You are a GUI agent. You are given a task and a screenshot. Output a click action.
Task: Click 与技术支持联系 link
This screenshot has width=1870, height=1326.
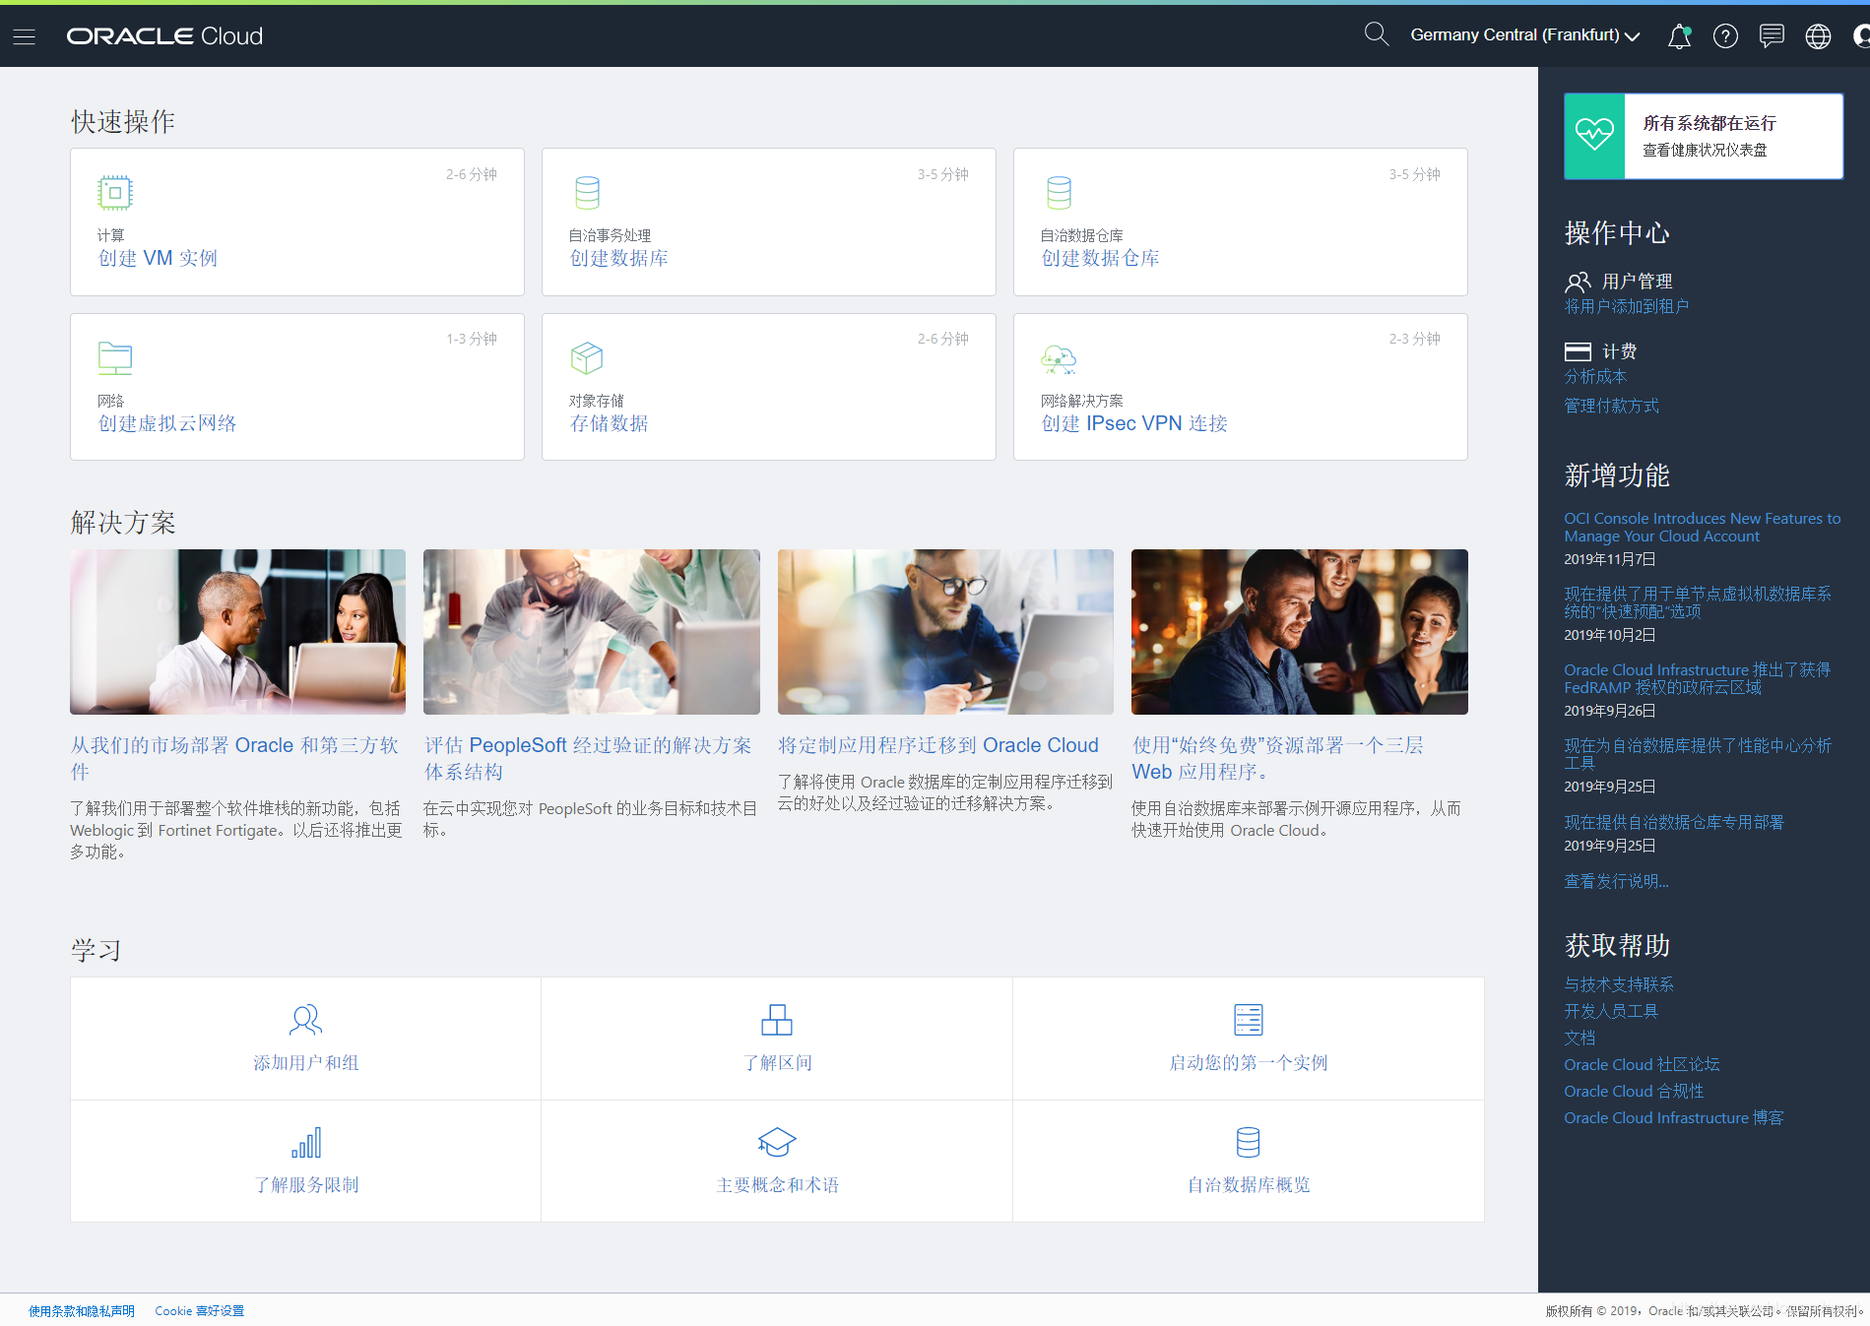pyautogui.click(x=1618, y=985)
